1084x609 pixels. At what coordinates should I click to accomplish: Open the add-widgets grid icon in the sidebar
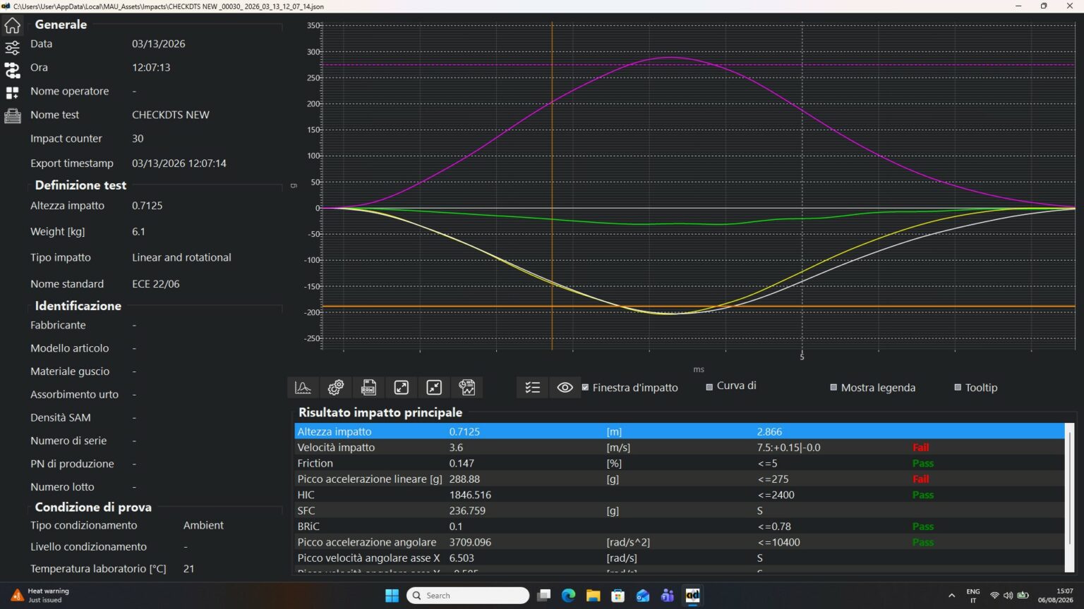pos(12,93)
